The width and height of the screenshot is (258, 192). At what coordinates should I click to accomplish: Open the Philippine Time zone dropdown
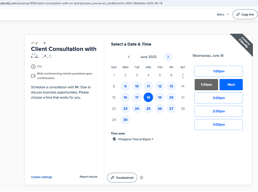point(136,139)
